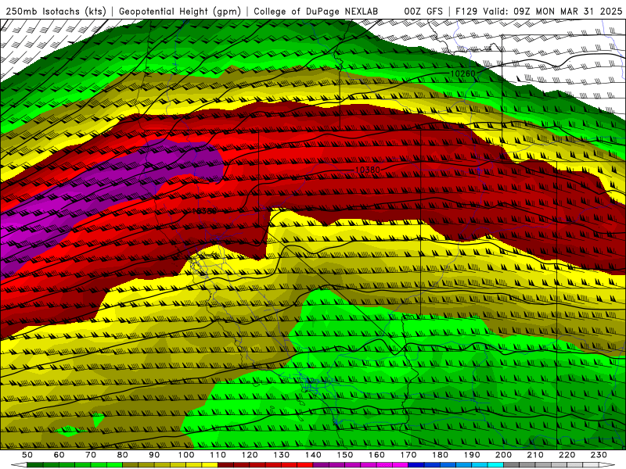Click the 70 value on the color scale

pos(91,455)
